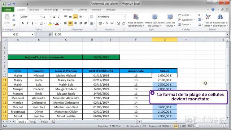Screen dimensions: 231x130
Task: Open the Fichier tab
Action: pos(8,10)
